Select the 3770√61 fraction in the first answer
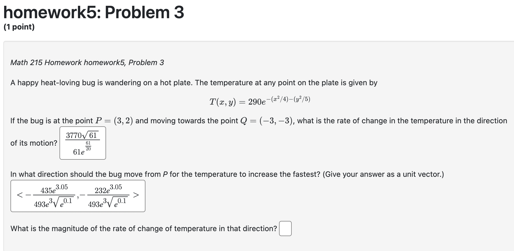 click(x=82, y=135)
